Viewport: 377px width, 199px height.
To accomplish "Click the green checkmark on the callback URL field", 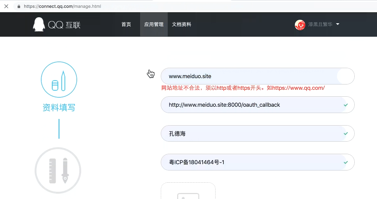I will pyautogui.click(x=345, y=105).
